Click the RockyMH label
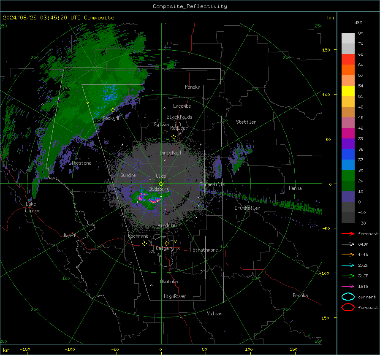This screenshot has height=355, width=380. pos(111,118)
